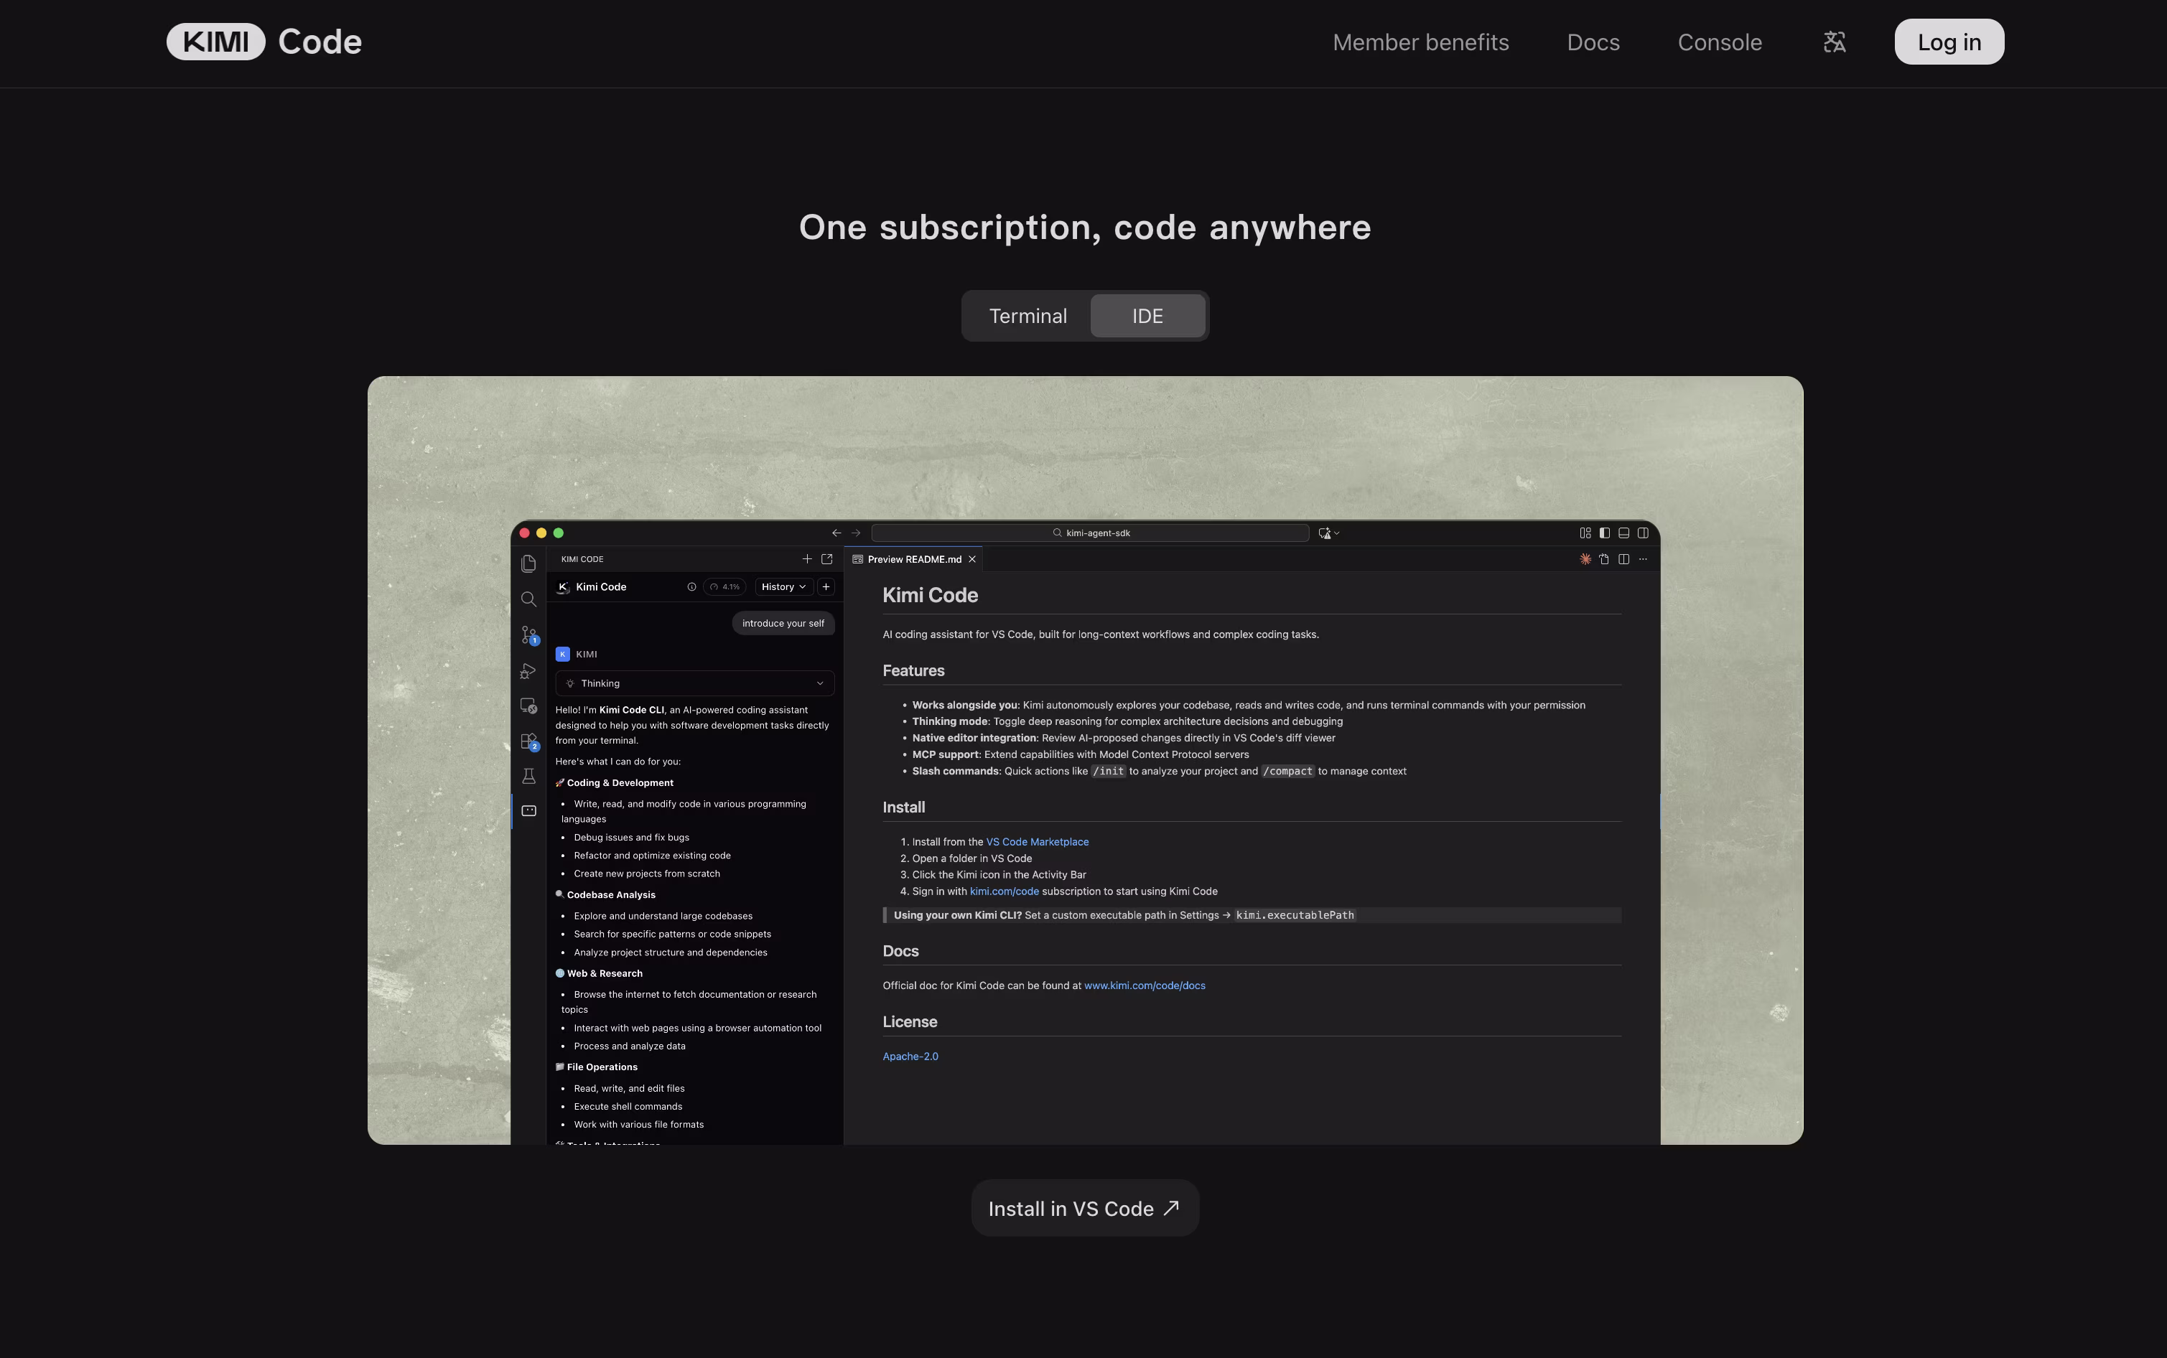Click the "Codebase Analysis" chat heading
This screenshot has width=2167, height=1358.
click(x=611, y=894)
